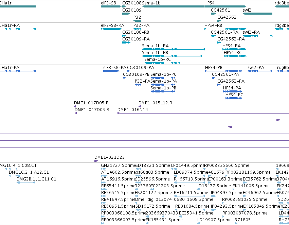289x225 pixels.
Task: Click the CG30108 gene label
Action: click(x=132, y=3)
